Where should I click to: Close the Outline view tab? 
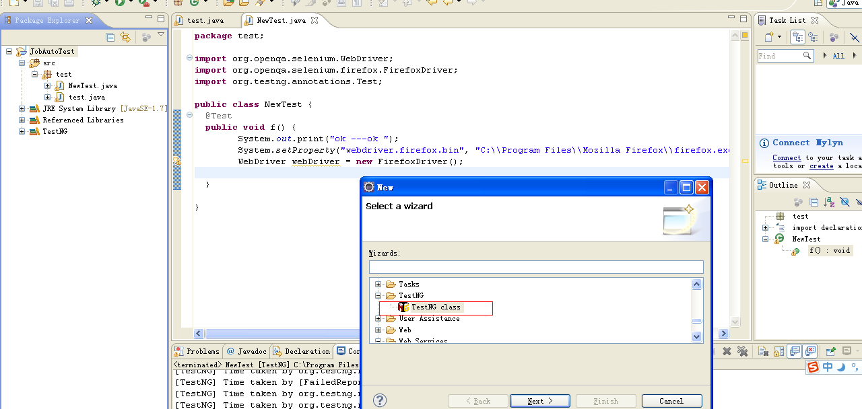coord(807,185)
